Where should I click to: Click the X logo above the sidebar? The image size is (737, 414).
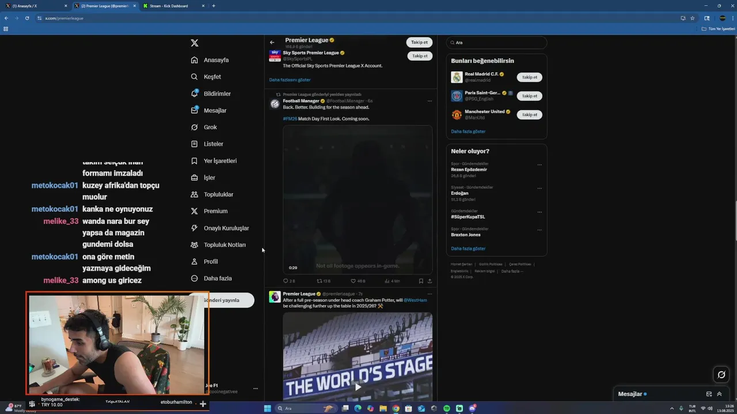click(x=195, y=43)
